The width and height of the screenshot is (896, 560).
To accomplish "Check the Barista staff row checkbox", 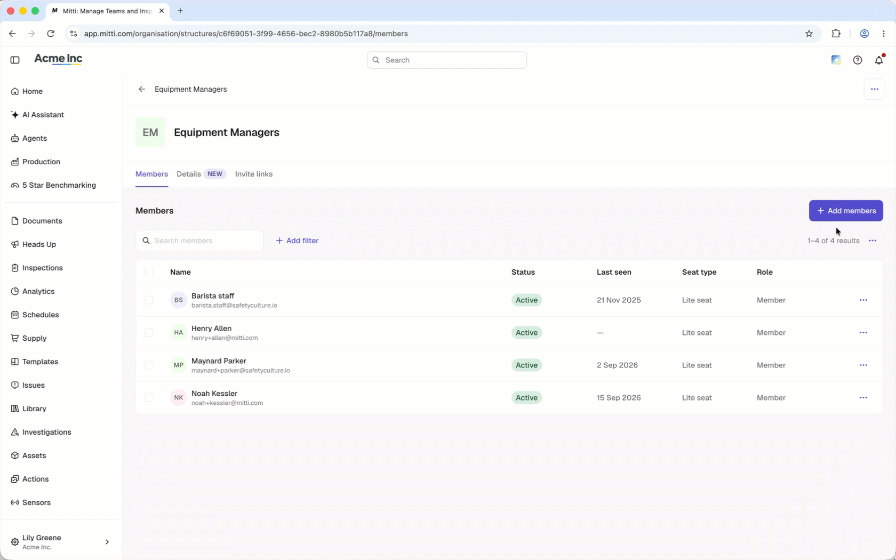I will (x=149, y=300).
